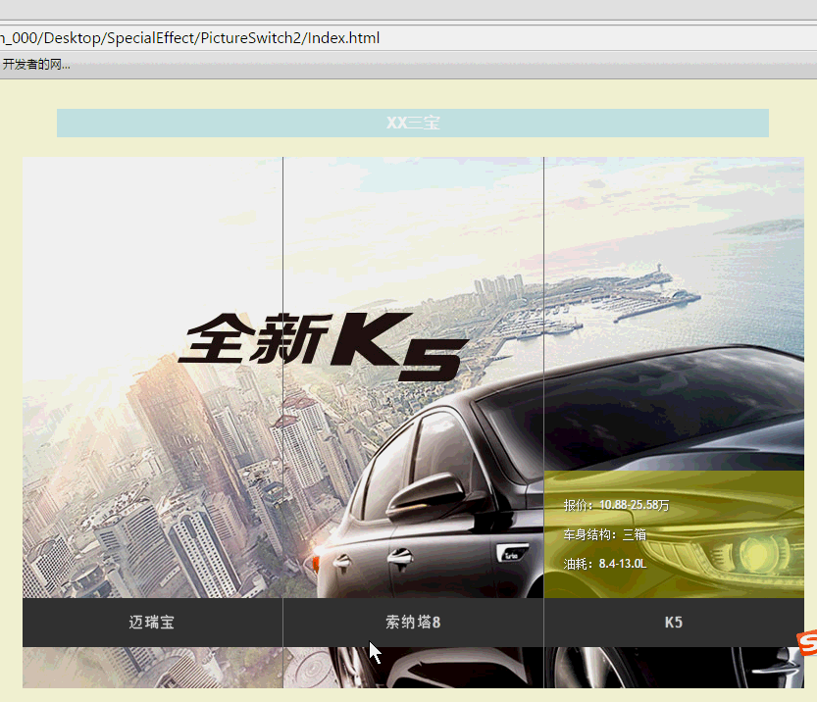This screenshot has height=702, width=817.
Task: Click the Index.html address bar
Action: 392,38
